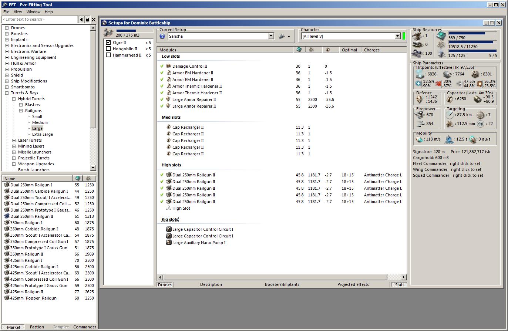508x331 pixels.
Task: Click the turret DPS icon in Firepower
Action: [x=420, y=115]
